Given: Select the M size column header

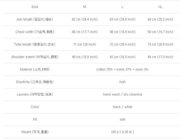Looking at the screenshot, I should [x=84, y=7].
